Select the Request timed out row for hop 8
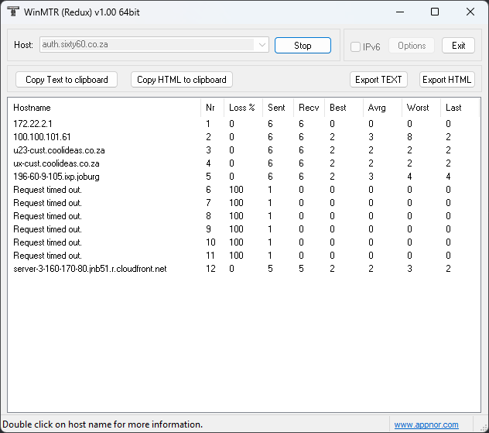The image size is (489, 433). pos(244,216)
